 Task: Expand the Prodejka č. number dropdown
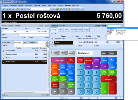pos(24,42)
